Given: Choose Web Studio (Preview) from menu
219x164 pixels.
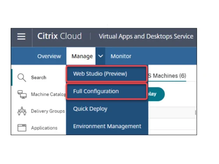Looking at the screenshot, I should pyautogui.click(x=106, y=73).
